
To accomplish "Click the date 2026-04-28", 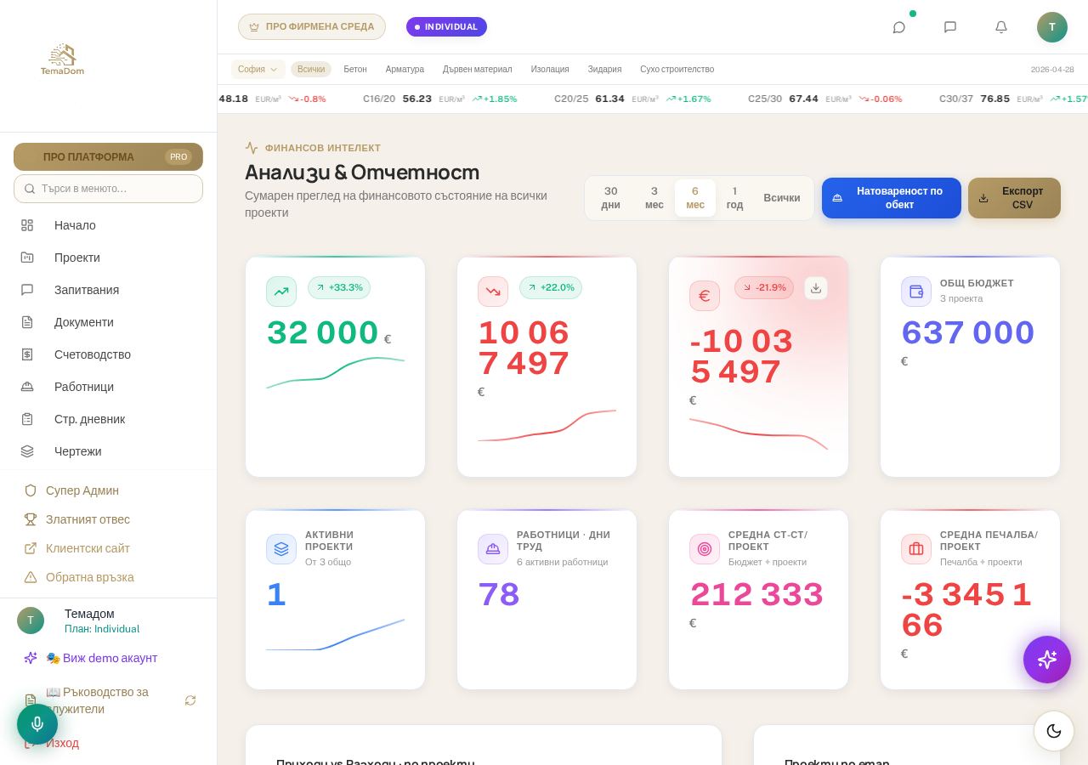I will pos(1052,70).
